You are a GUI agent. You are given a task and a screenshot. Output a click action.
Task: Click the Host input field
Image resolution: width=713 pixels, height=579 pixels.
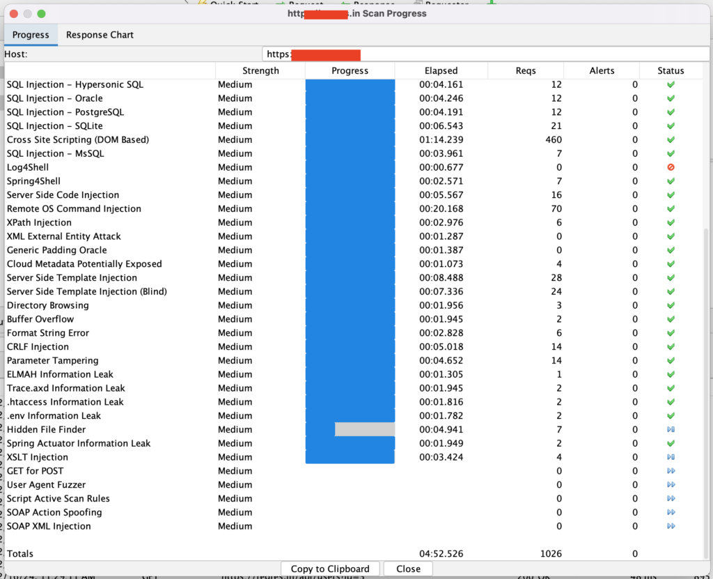coord(485,54)
